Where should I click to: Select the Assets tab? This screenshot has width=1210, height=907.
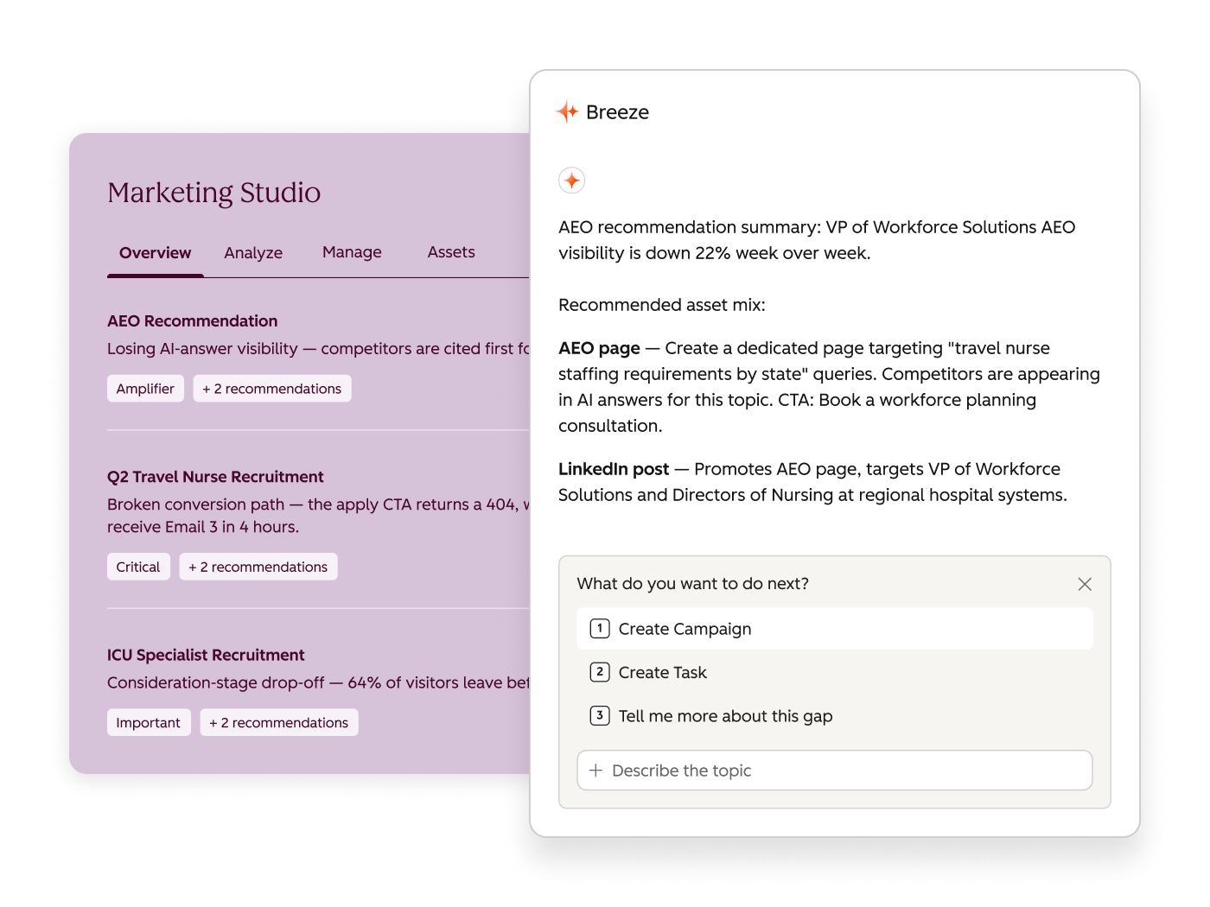(451, 252)
